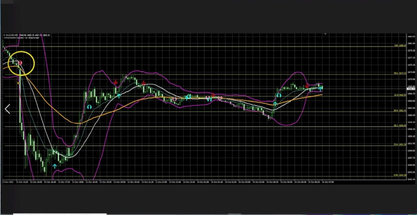This screenshot has height=215, width=417.
Task: Click the red circle signal inside yellow ring
Action: click(20, 63)
